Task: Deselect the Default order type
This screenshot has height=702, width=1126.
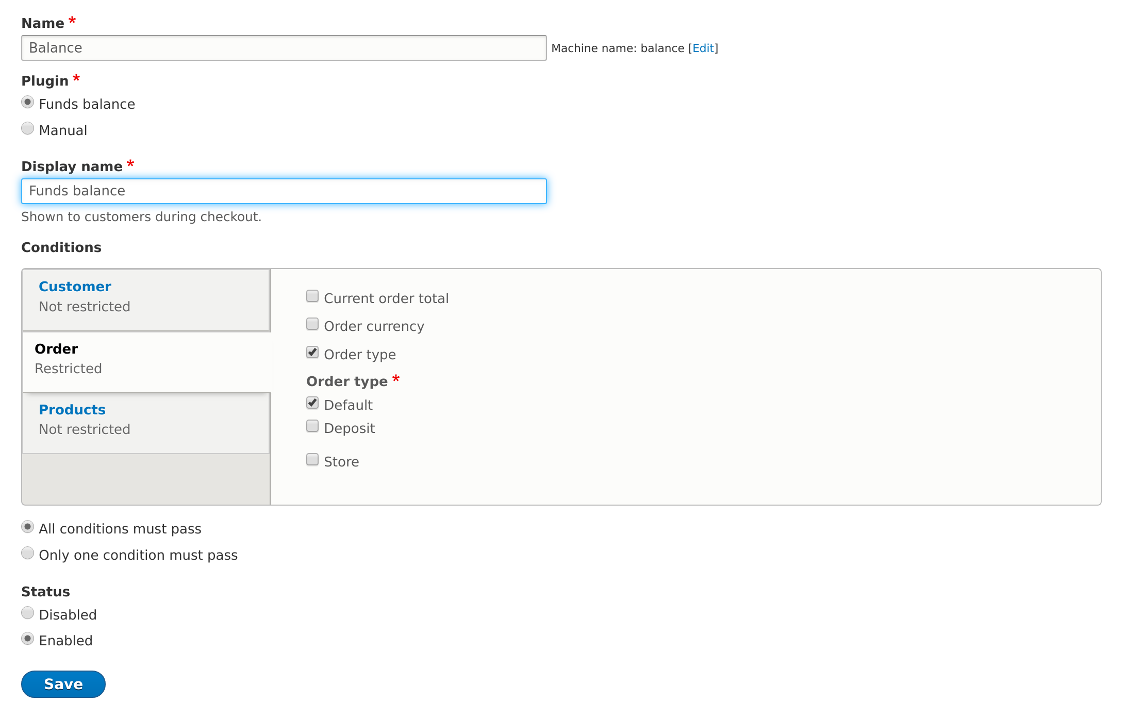Action: click(x=312, y=403)
